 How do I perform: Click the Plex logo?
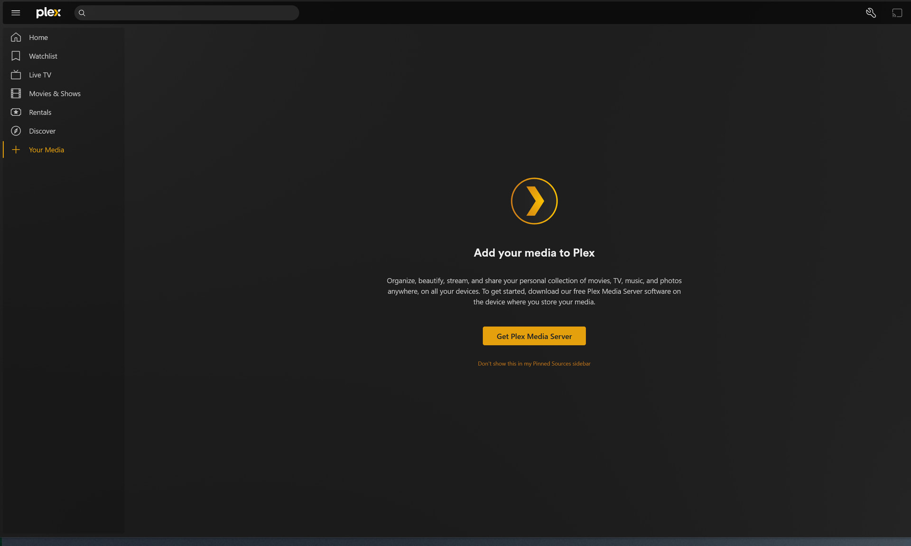pyautogui.click(x=48, y=13)
